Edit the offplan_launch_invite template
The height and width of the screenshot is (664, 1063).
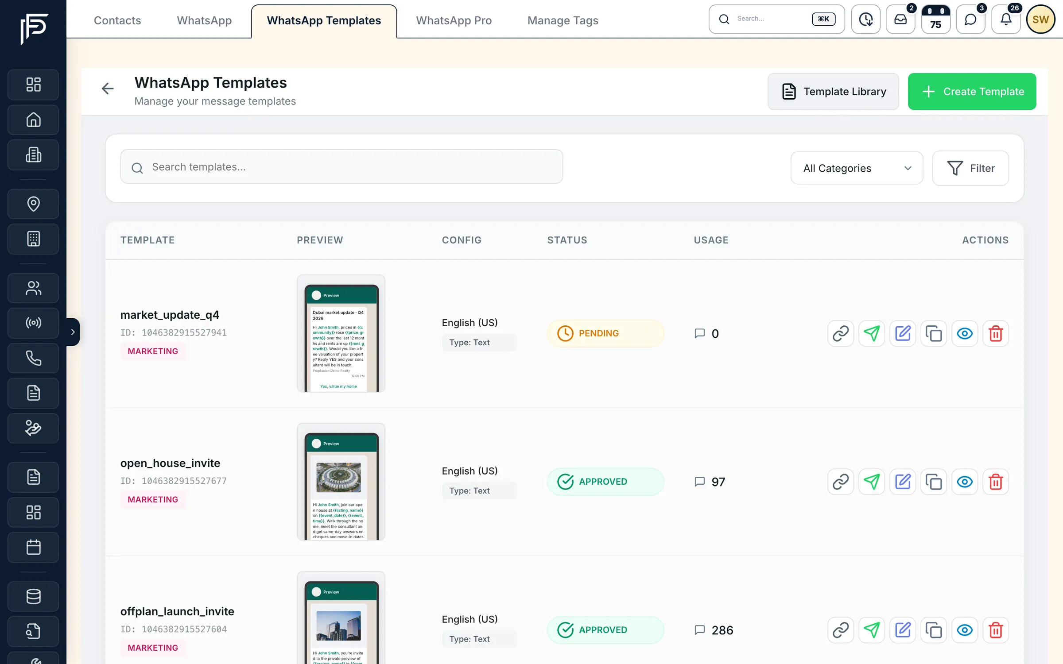pyautogui.click(x=903, y=630)
